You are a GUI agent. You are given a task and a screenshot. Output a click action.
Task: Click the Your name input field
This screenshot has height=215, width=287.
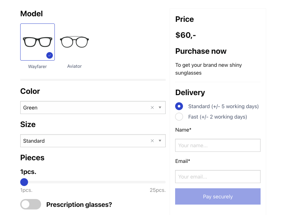pyautogui.click(x=218, y=145)
